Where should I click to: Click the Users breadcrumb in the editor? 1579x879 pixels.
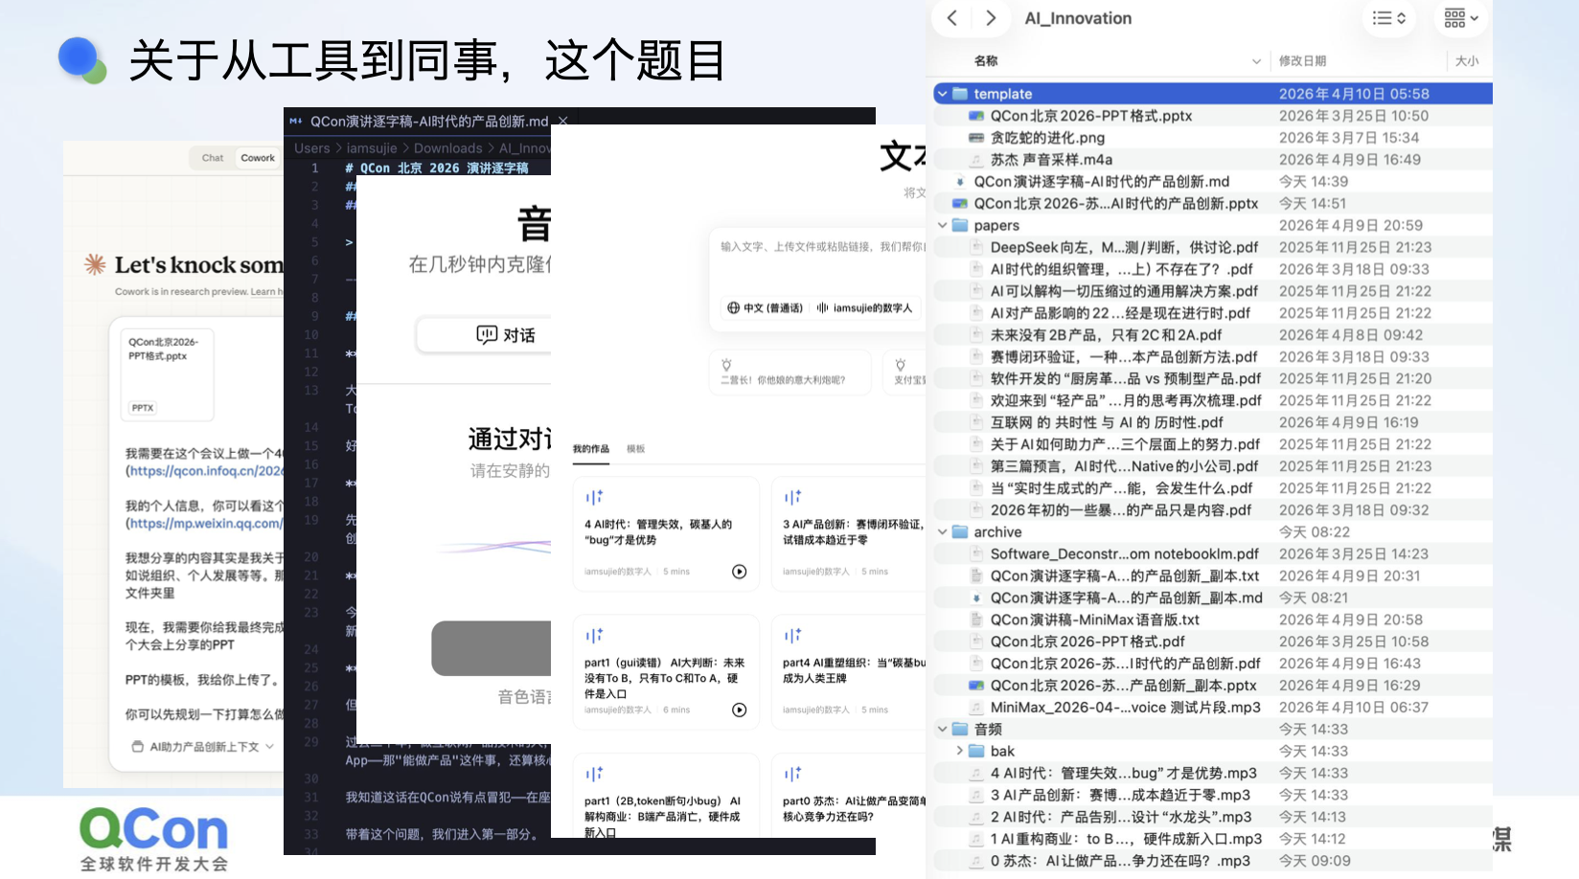tap(312, 148)
